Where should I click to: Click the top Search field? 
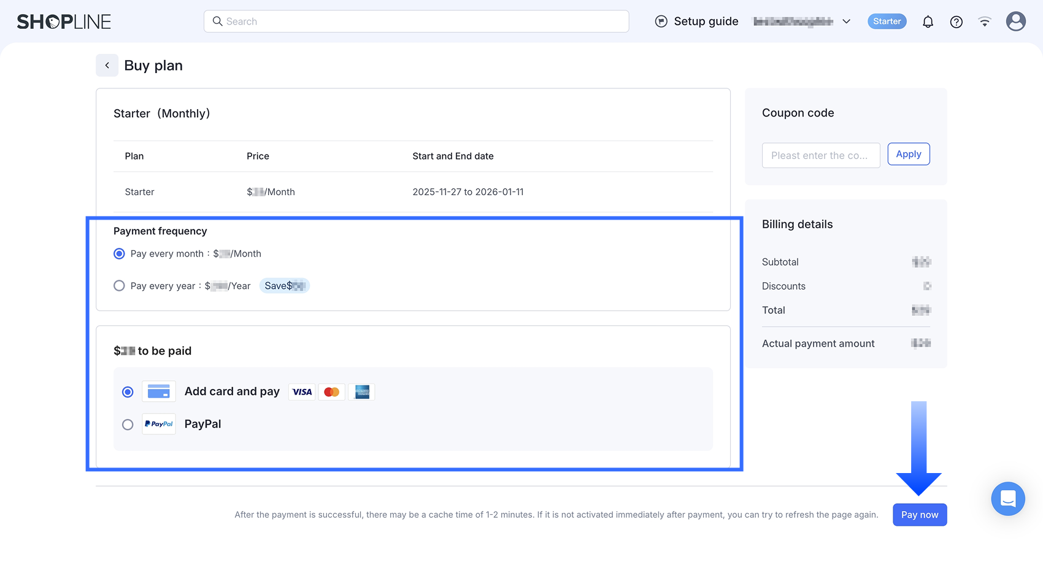pyautogui.click(x=416, y=21)
